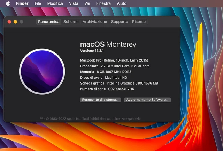The height and width of the screenshot is (151, 223).
Task: Switch to the Archiviazione tab
Action: 95,22
